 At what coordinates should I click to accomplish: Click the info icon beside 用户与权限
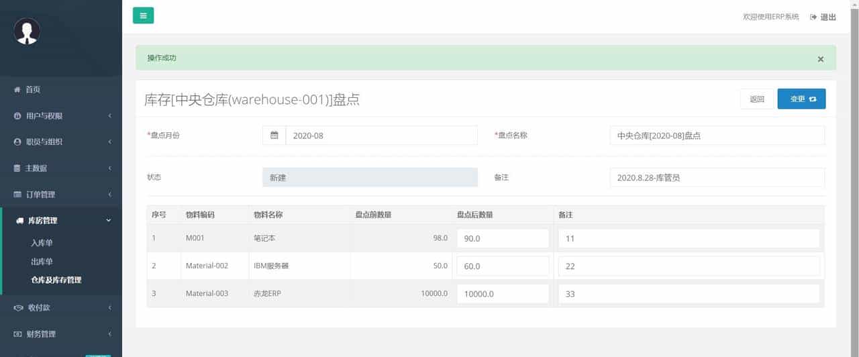tap(17, 115)
